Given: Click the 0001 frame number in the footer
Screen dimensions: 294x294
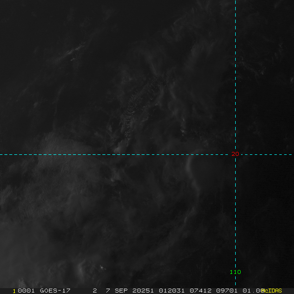Looking at the screenshot, I should 26,291.
